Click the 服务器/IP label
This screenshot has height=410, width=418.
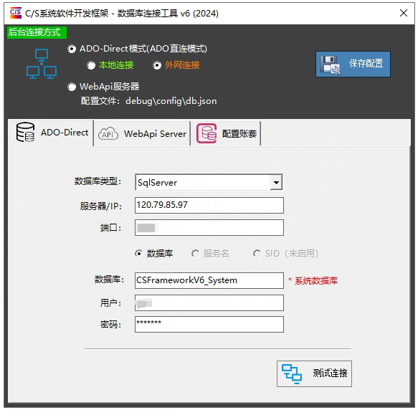pos(101,206)
